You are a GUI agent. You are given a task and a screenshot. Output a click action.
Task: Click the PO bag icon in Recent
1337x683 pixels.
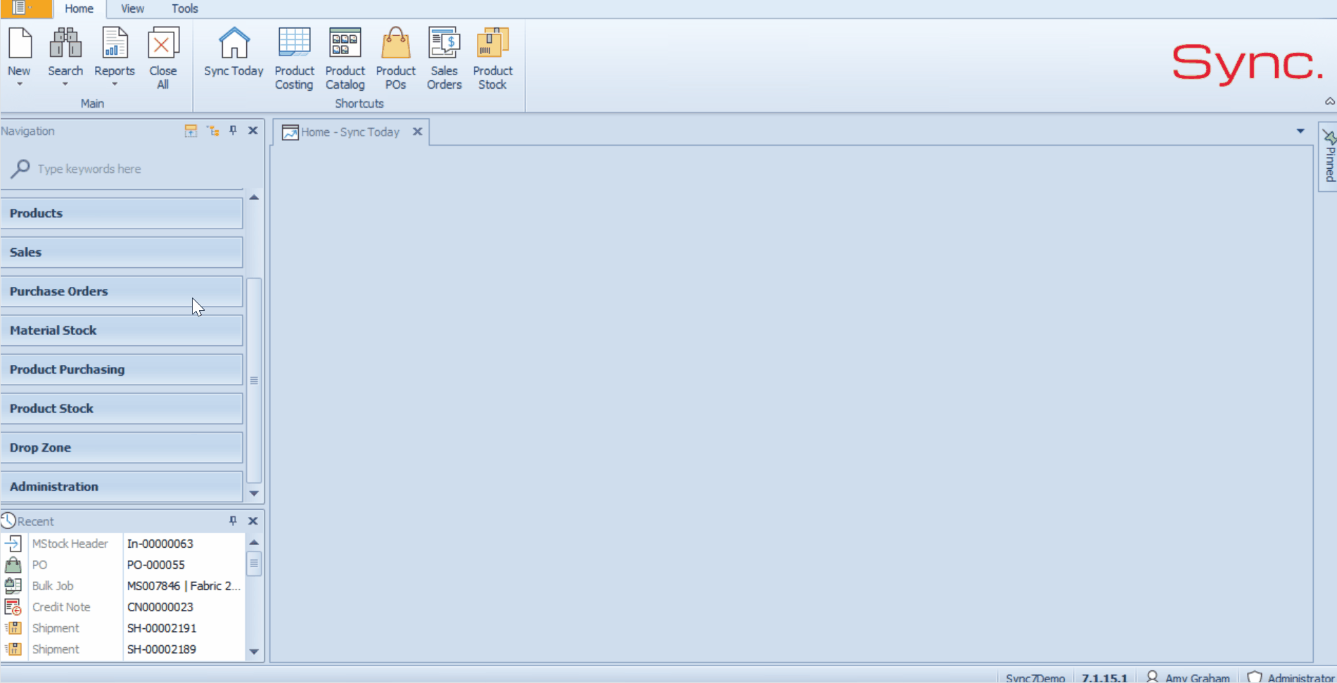pos(13,564)
